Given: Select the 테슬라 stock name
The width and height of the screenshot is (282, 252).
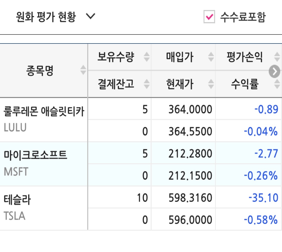Looking at the screenshot, I should click(17, 199).
